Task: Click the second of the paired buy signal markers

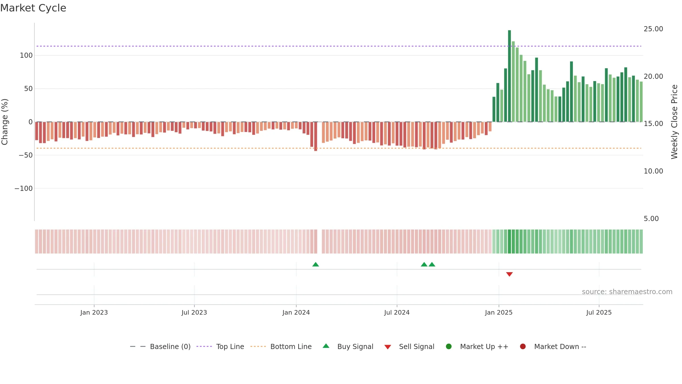Action: (x=432, y=265)
